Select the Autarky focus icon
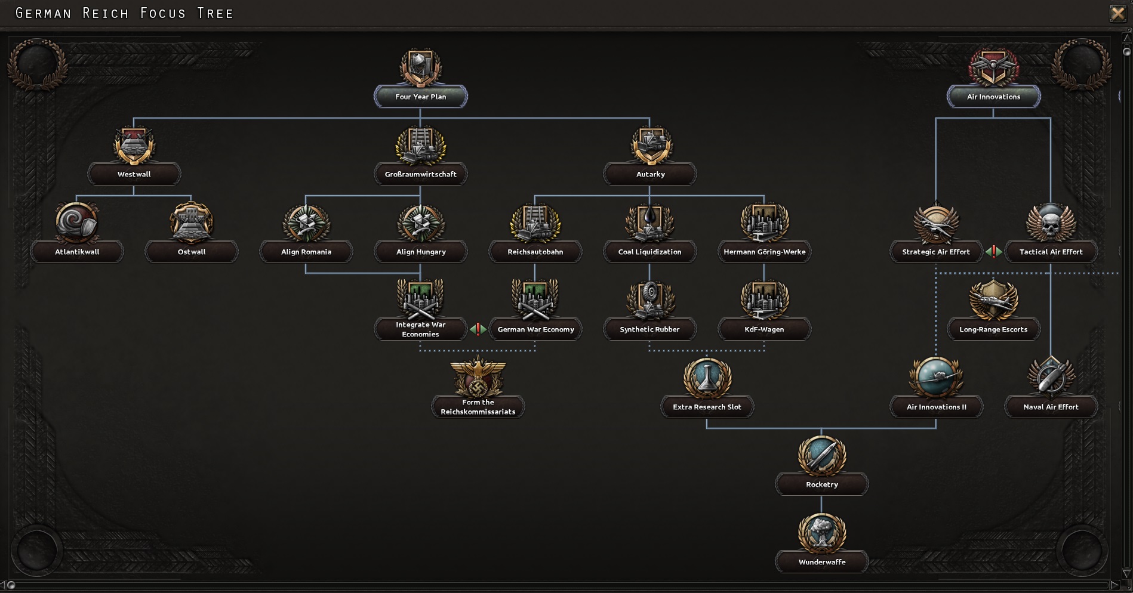 650,146
